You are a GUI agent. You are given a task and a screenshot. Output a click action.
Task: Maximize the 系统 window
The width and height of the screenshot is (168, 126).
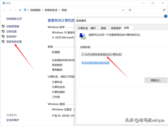[x=153, y=3]
